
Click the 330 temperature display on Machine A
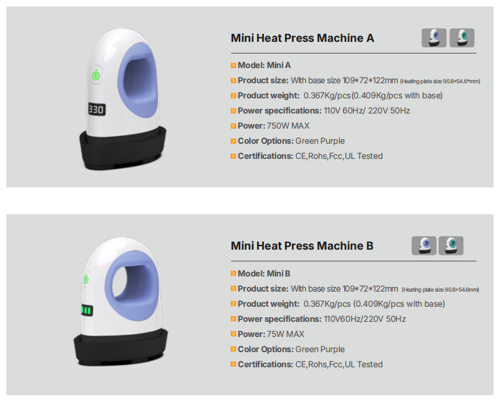click(96, 110)
